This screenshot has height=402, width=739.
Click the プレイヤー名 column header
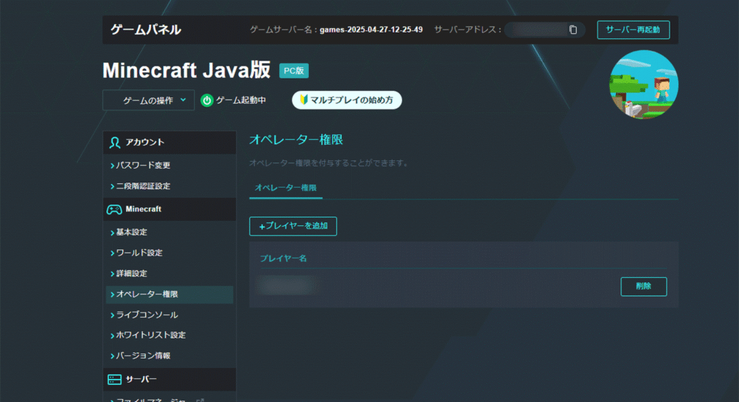point(283,258)
